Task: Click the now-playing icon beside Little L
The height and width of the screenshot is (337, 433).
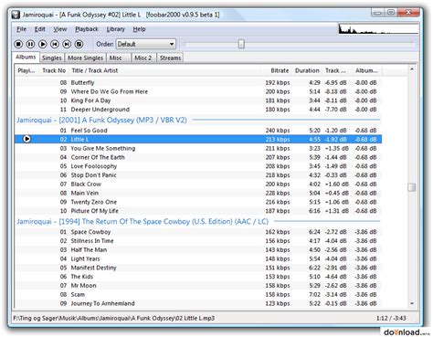Action: point(26,139)
